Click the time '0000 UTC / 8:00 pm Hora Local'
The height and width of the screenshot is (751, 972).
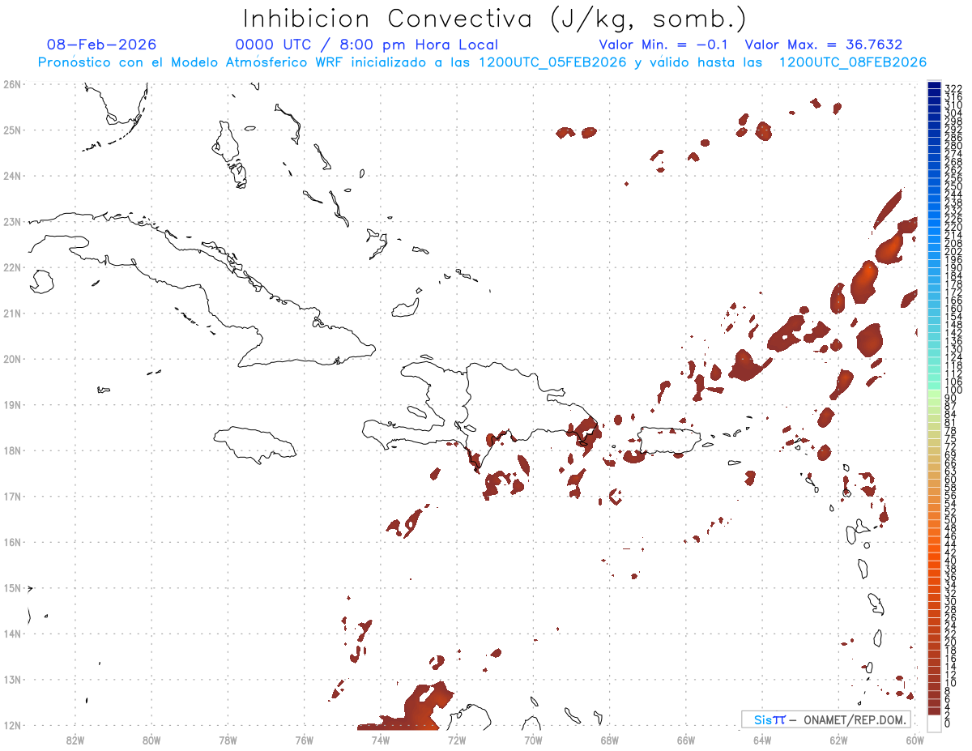coord(366,45)
